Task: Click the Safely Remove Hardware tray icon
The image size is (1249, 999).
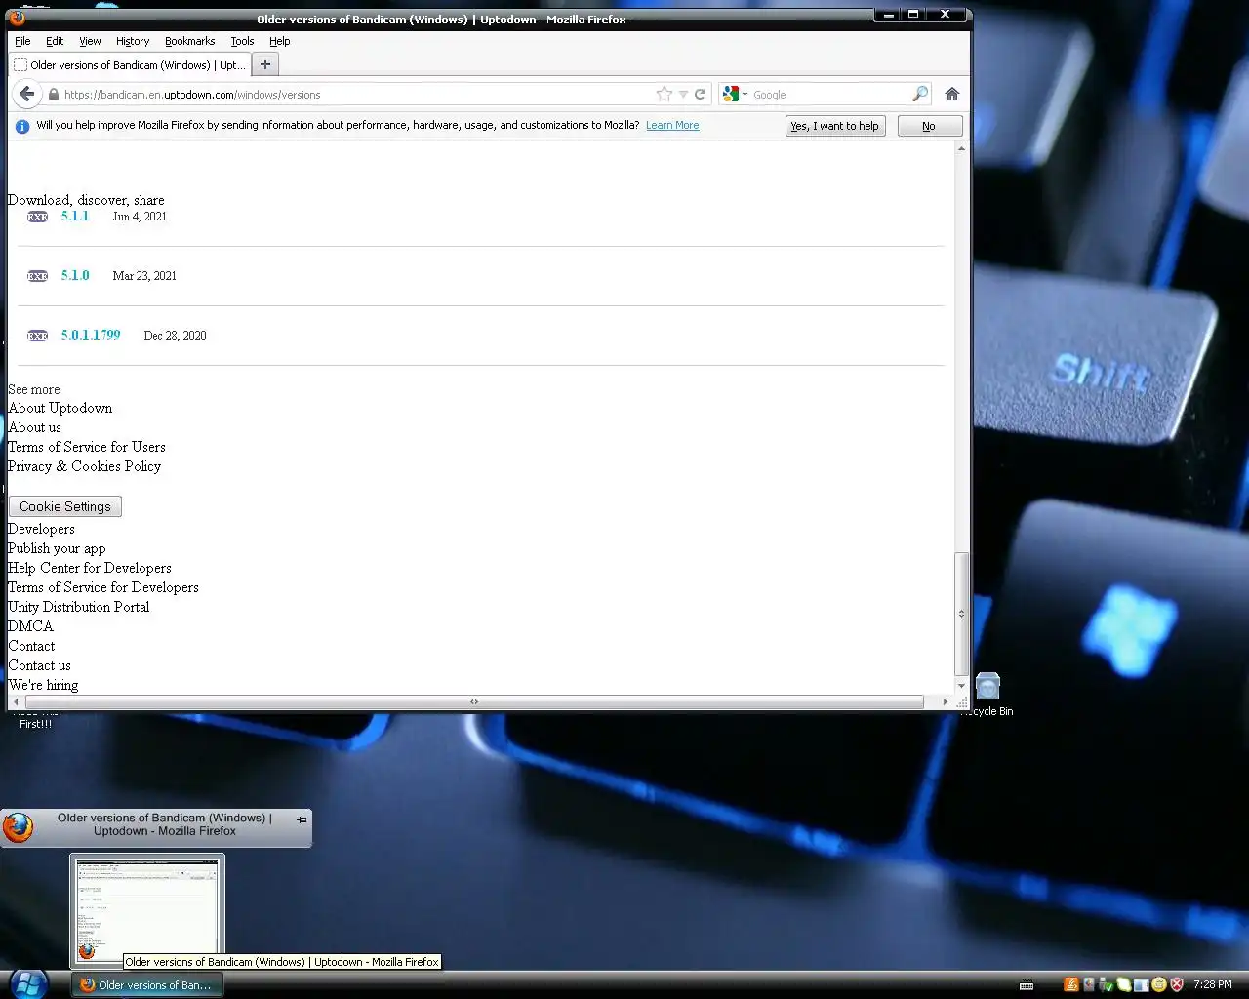Action: [1106, 984]
